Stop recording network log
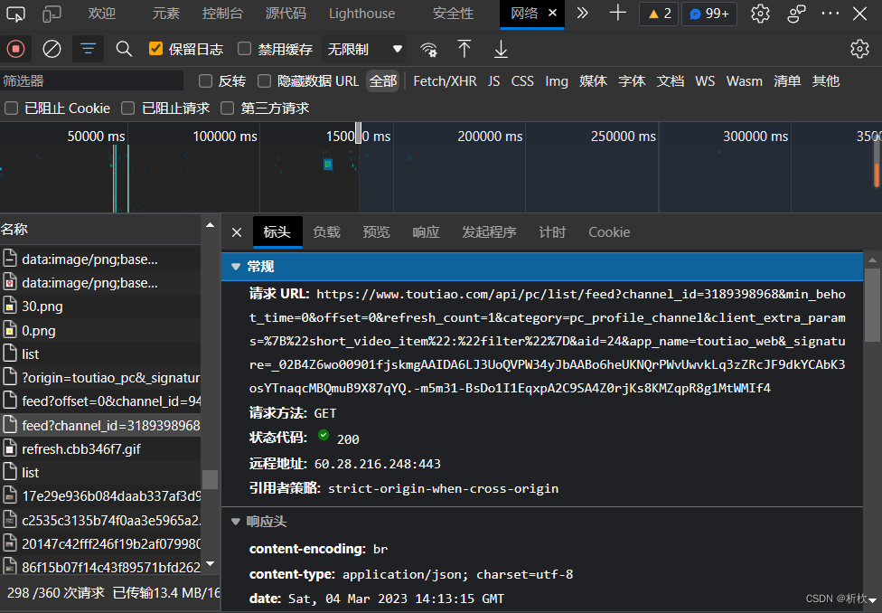 (x=15, y=50)
